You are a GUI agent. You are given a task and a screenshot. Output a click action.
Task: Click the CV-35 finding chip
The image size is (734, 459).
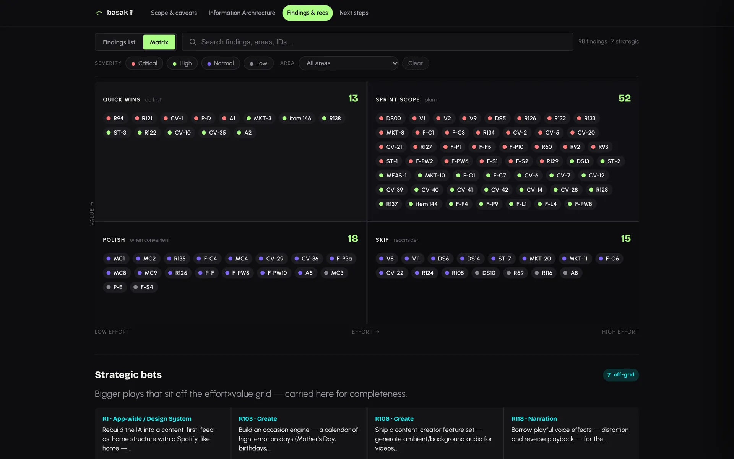click(x=214, y=133)
